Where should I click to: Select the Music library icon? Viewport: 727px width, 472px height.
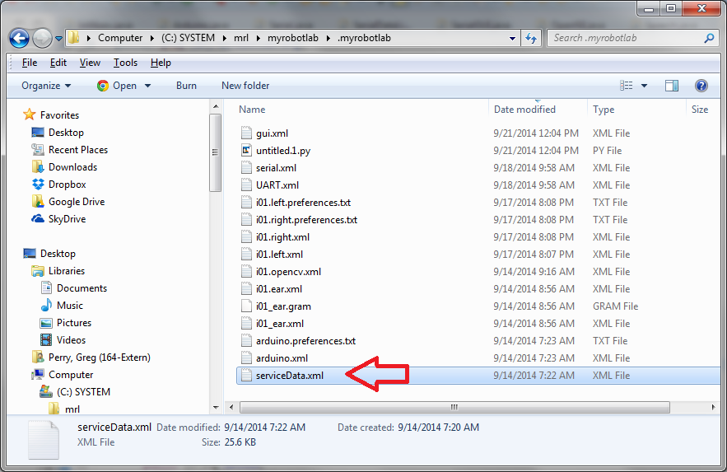click(46, 306)
